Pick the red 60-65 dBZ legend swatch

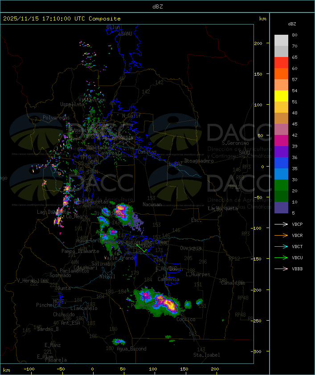281,63
